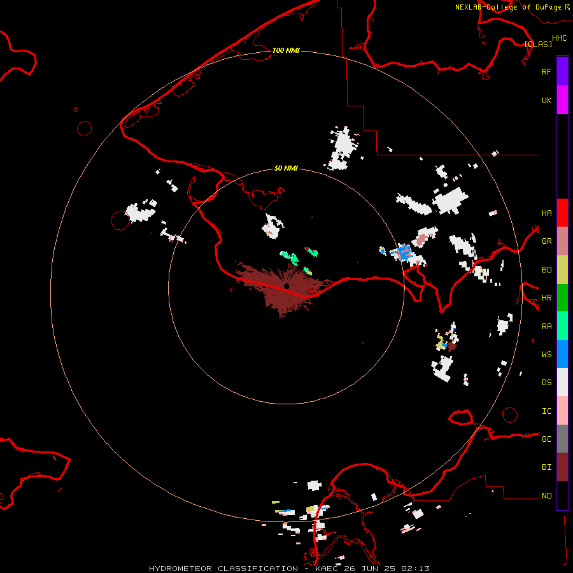Click the DS white legend swatch
Screen dimensions: 573x573
562,382
